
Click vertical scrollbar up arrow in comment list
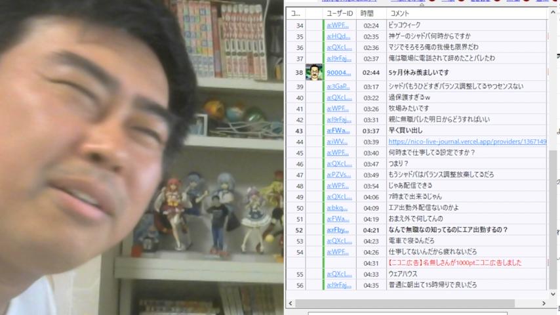point(553,12)
